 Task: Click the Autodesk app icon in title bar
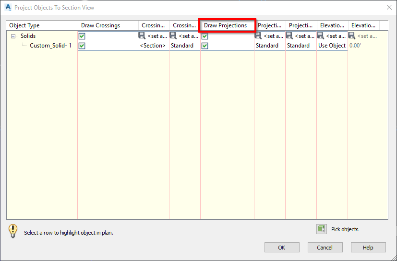(8, 7)
